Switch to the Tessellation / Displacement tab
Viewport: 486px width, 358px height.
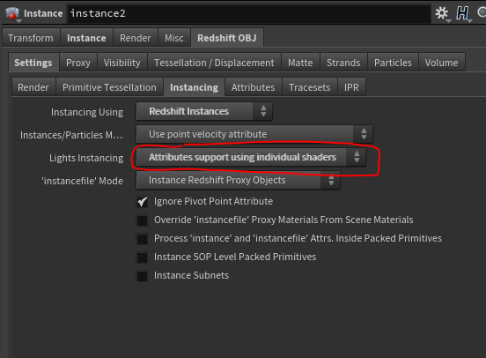click(214, 63)
